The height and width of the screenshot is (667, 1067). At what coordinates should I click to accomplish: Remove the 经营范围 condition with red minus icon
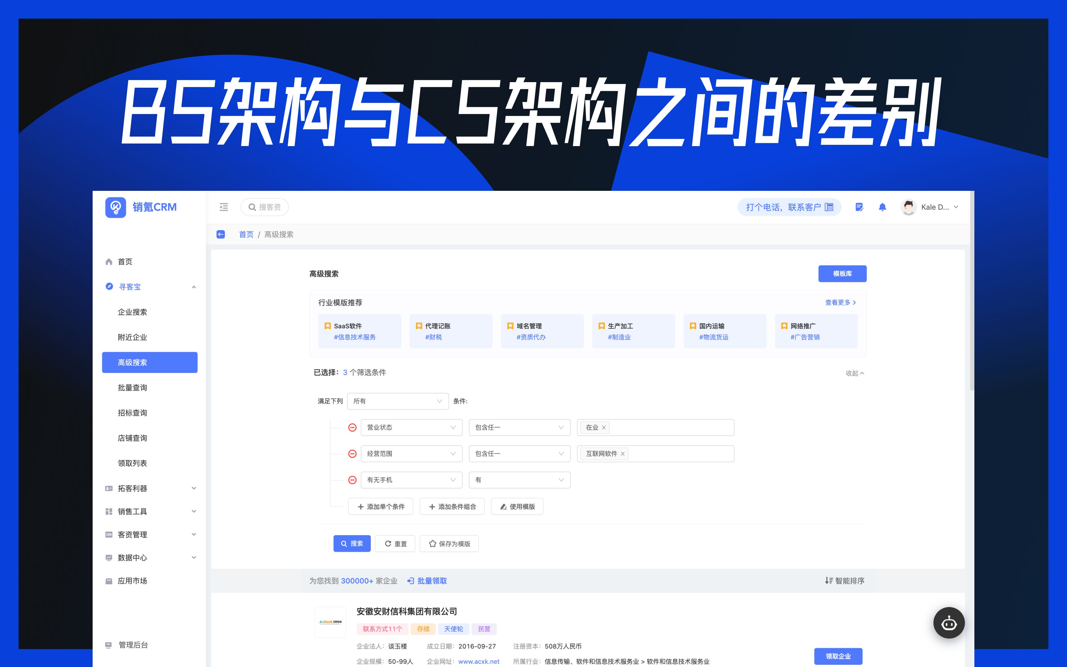click(x=352, y=454)
